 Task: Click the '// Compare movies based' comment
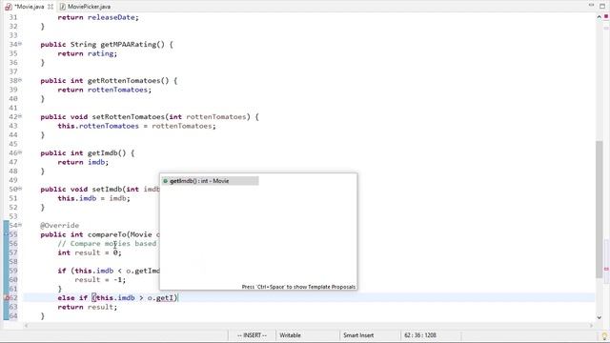[107, 244]
